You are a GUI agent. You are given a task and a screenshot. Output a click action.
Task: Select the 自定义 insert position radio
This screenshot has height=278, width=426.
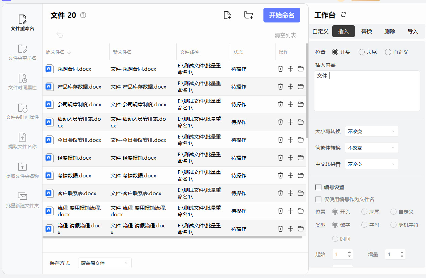coord(388,52)
